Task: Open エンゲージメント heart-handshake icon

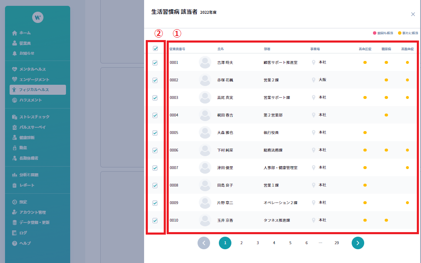Action: (15, 79)
